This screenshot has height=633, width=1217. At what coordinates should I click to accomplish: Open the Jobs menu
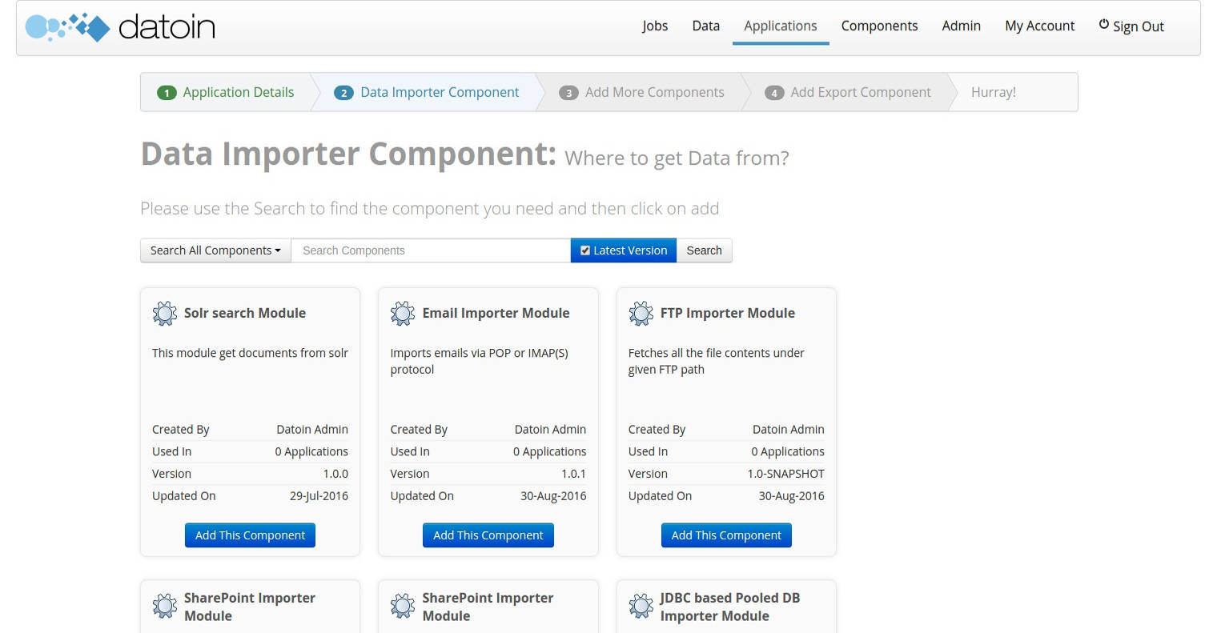tap(655, 26)
